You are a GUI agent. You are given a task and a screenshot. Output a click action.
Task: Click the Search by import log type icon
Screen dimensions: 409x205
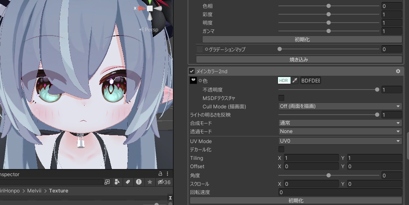(x=139, y=182)
